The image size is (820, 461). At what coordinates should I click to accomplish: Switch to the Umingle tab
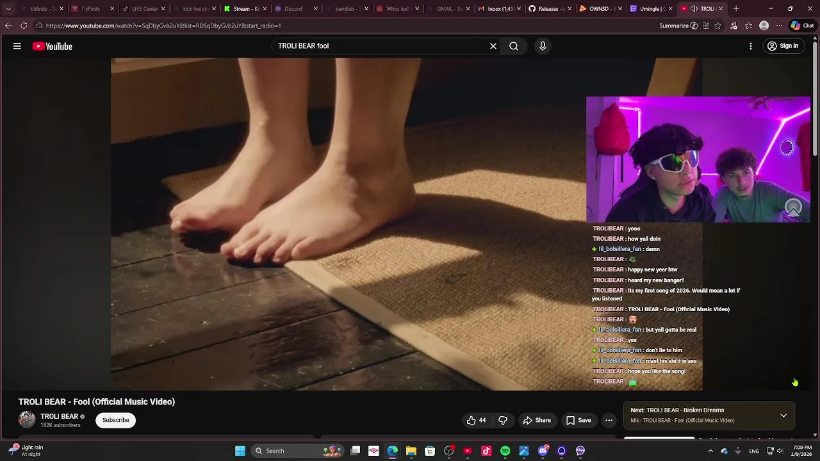click(x=651, y=9)
